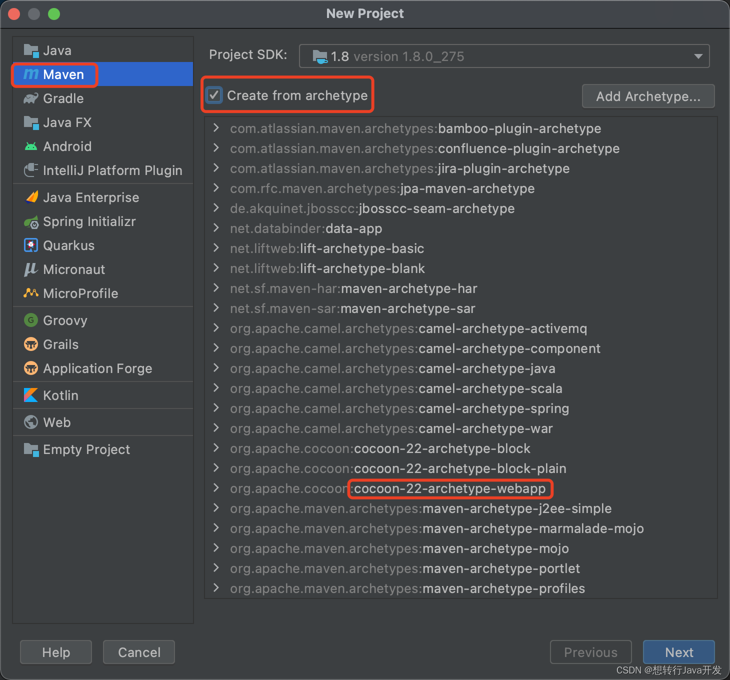Click the MicroProfile icon

point(31,293)
